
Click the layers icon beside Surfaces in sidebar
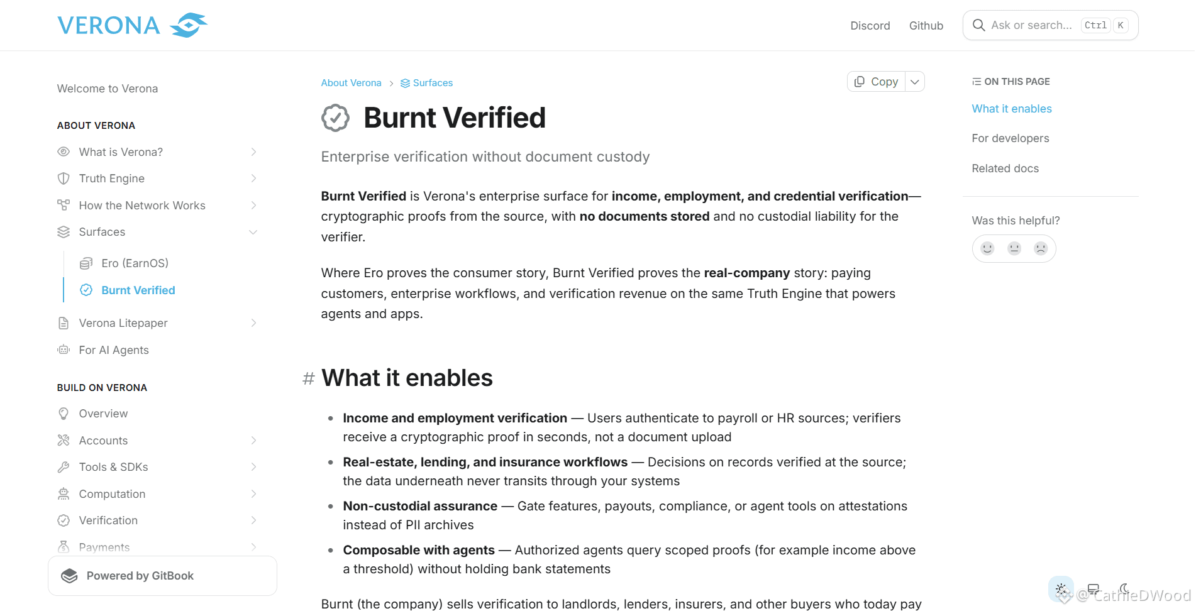coord(64,232)
